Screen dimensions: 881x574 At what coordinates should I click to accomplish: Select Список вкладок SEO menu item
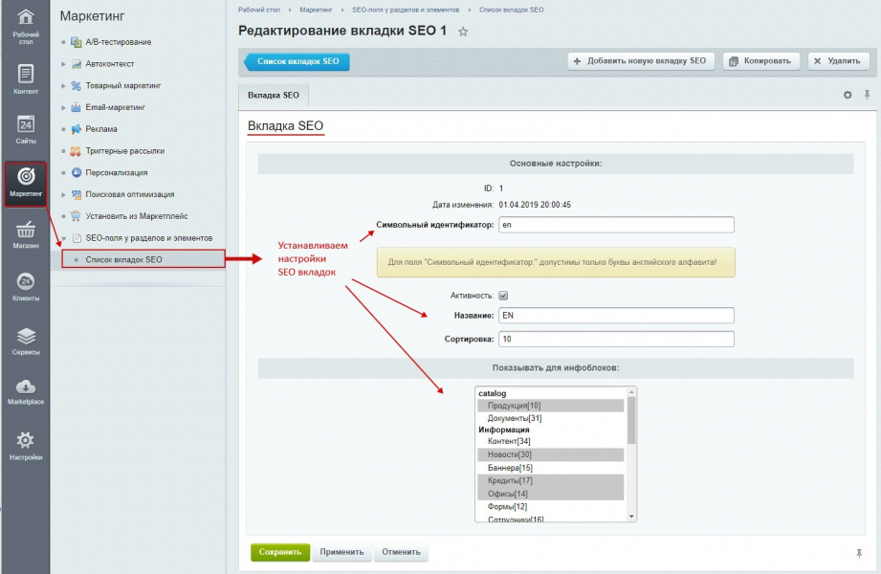click(123, 259)
